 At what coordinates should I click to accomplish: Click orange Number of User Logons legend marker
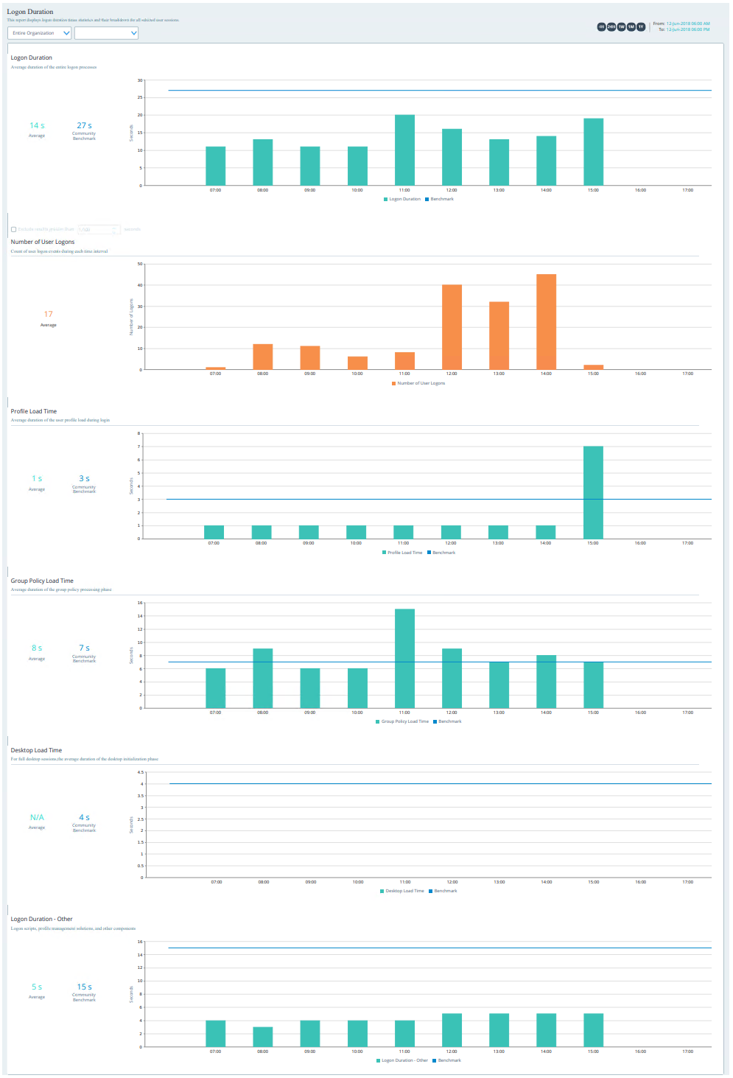click(x=393, y=383)
